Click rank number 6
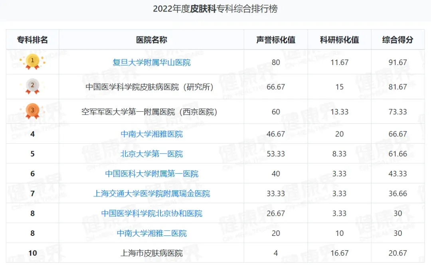The height and width of the screenshot is (267, 431). click(x=32, y=174)
